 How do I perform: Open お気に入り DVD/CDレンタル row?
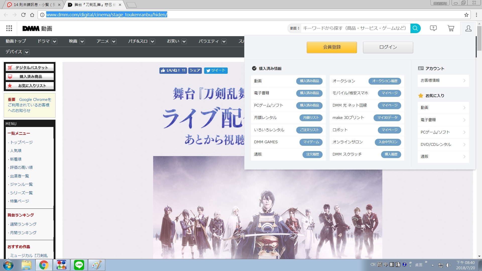(x=443, y=145)
